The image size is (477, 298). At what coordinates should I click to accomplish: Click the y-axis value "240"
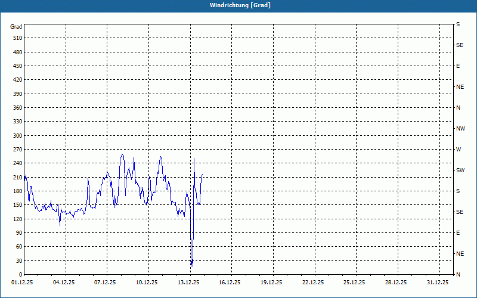click(x=18, y=163)
